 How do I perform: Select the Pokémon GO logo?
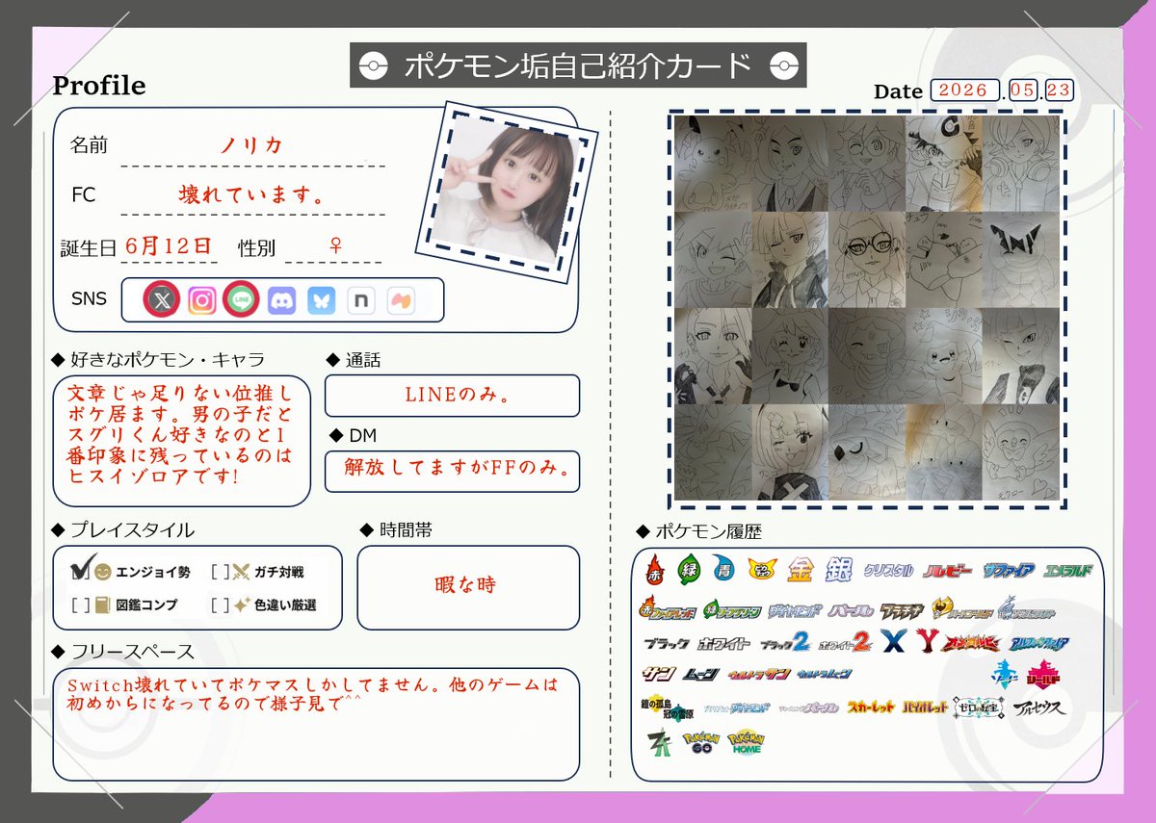[700, 741]
